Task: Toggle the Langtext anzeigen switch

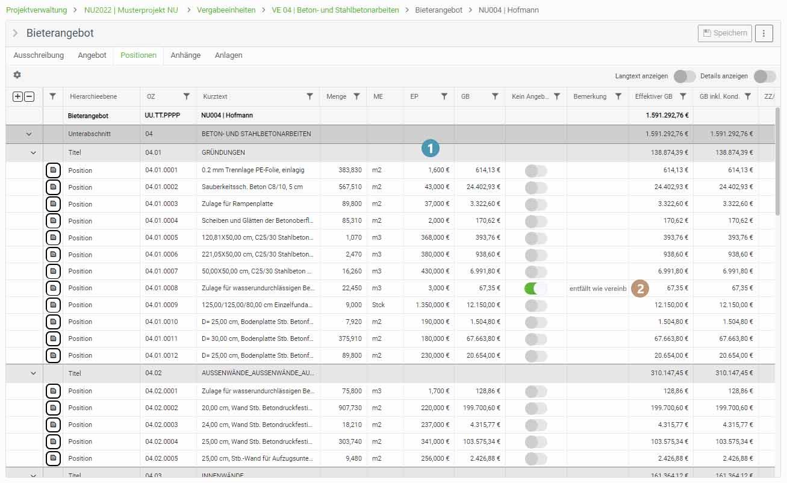Action: click(x=685, y=76)
